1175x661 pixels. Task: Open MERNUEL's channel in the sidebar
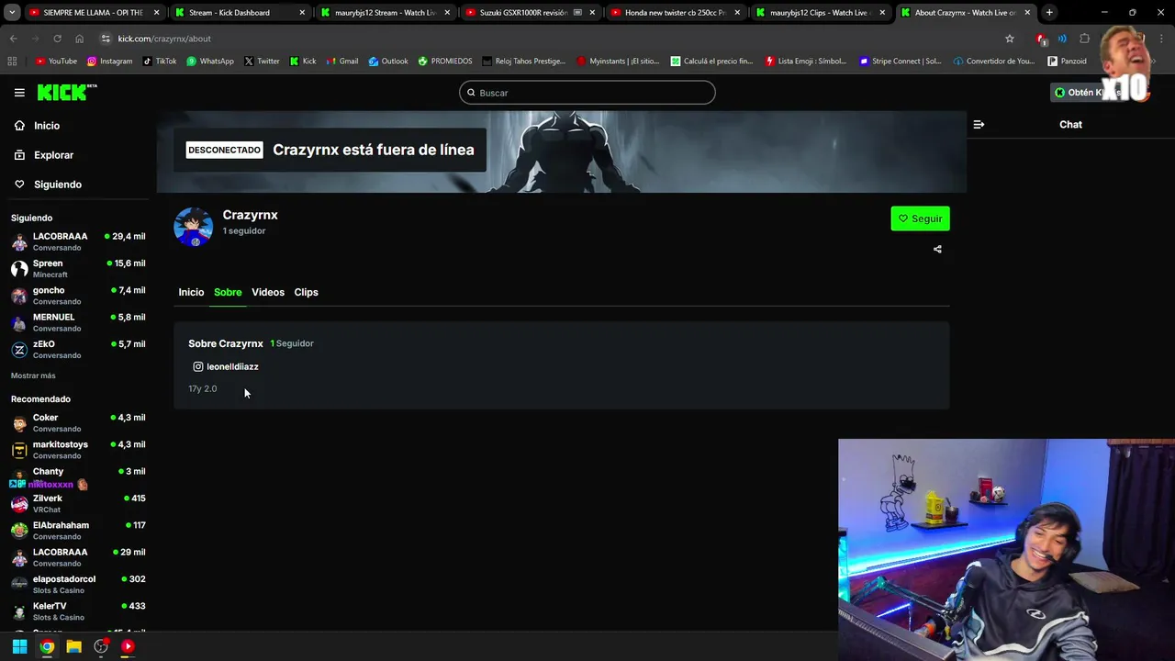(78, 322)
